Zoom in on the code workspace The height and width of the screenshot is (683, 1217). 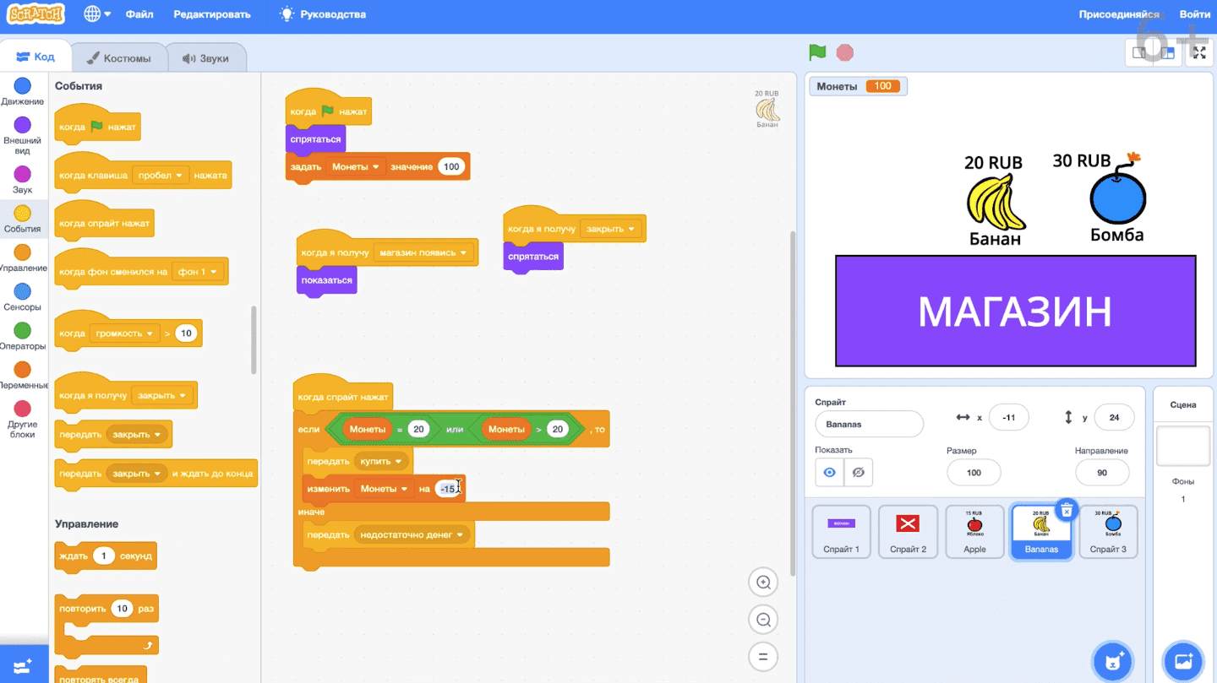[763, 582]
